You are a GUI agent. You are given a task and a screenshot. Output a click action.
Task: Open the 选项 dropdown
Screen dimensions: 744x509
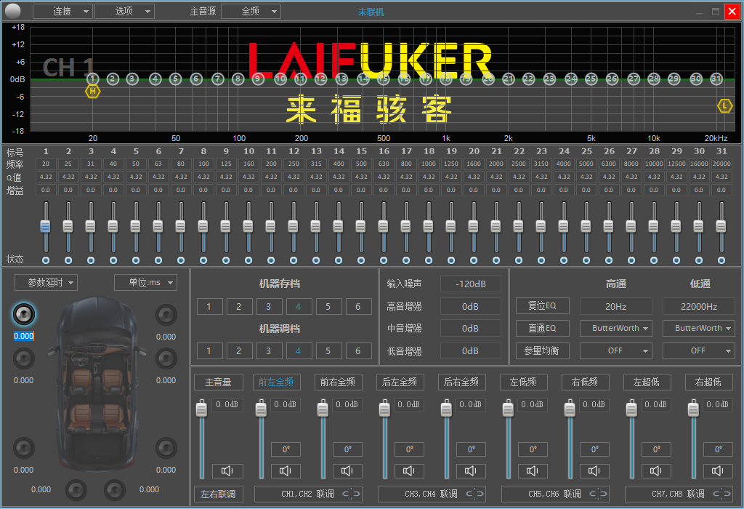124,12
